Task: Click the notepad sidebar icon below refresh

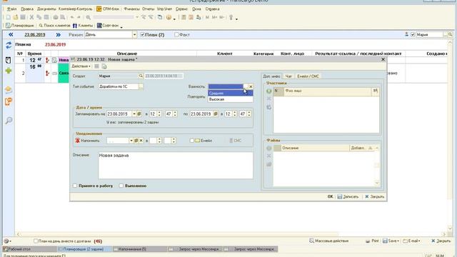Action: (x=8, y=60)
